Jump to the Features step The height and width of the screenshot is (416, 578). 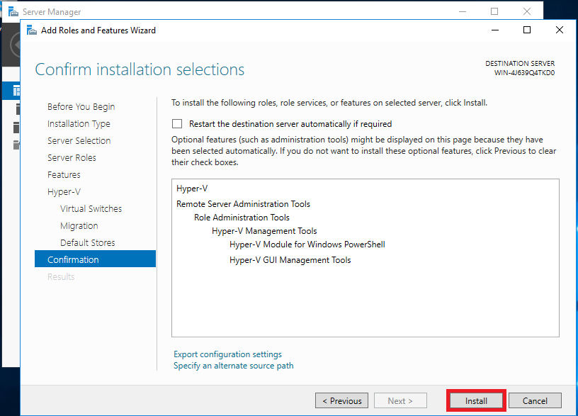click(64, 175)
